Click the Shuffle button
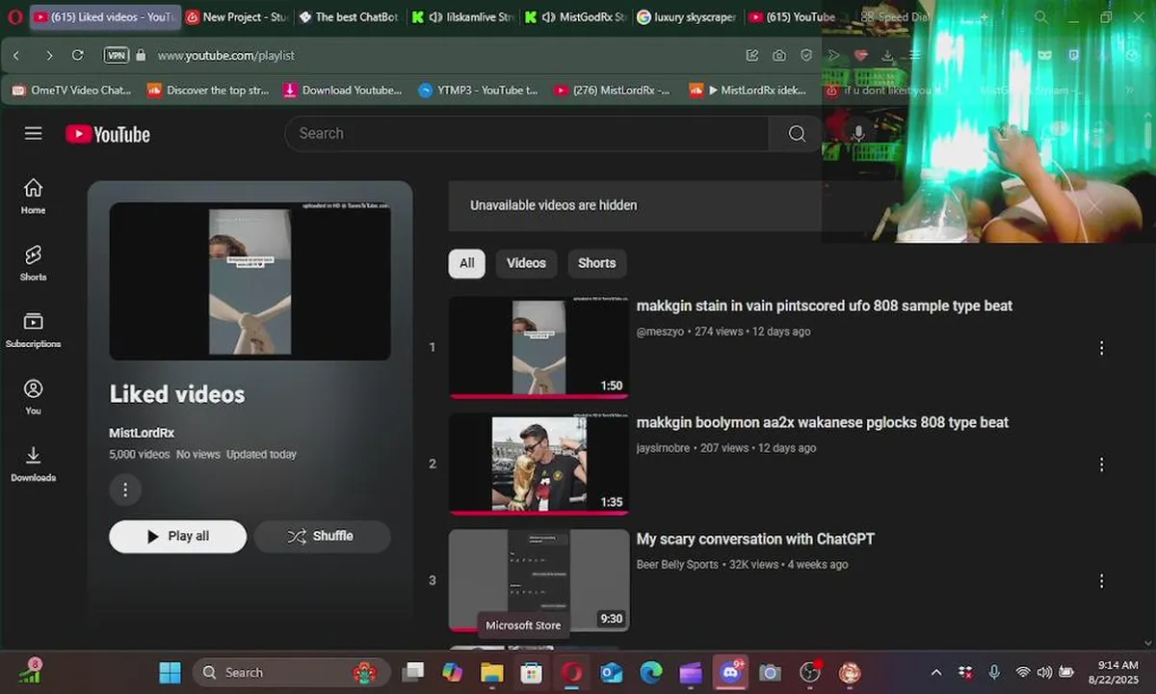1156x694 pixels. tap(322, 537)
